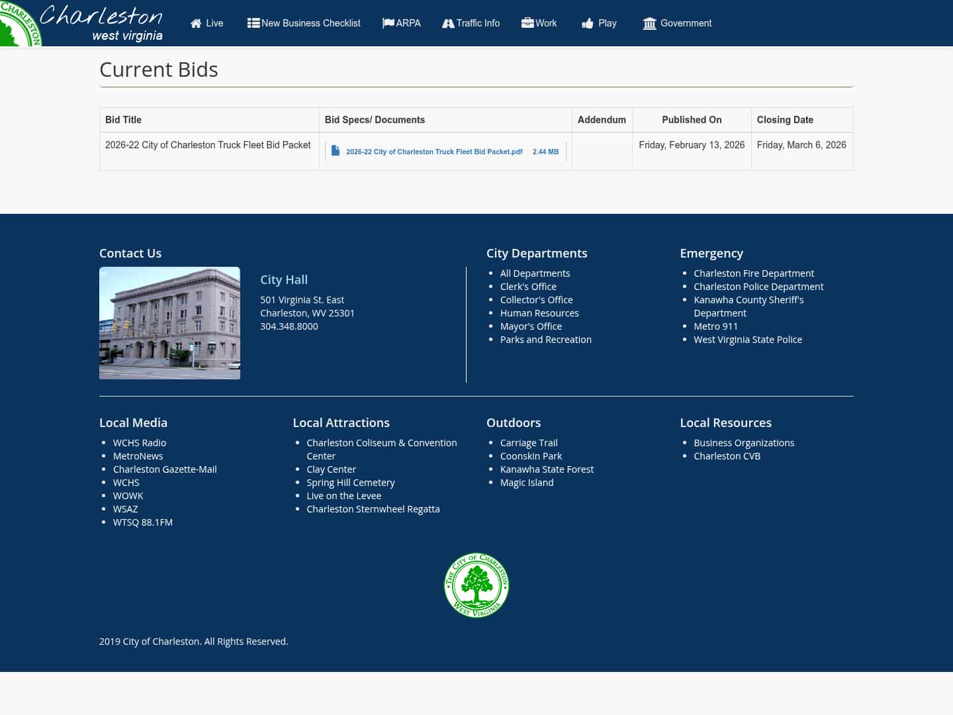Screen dimensions: 953x715
Task: Select the Work navigation item
Action: (x=546, y=23)
